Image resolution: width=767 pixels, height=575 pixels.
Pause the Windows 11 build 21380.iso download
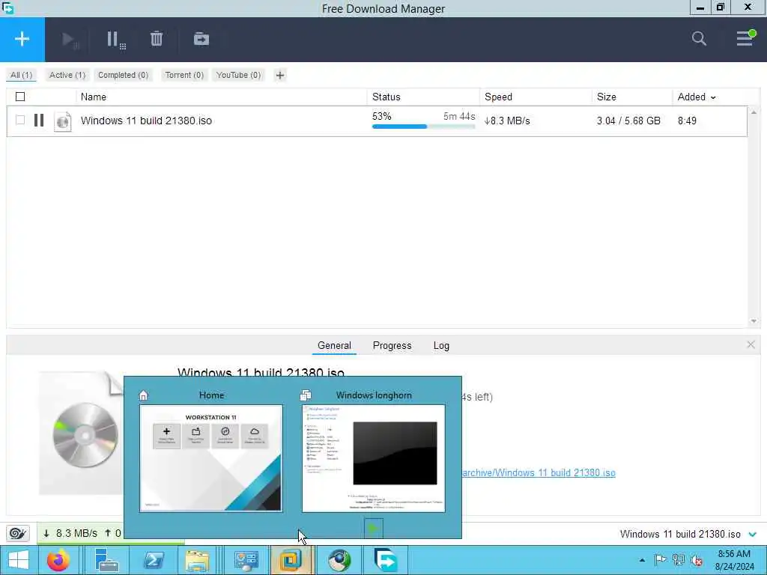(x=39, y=121)
